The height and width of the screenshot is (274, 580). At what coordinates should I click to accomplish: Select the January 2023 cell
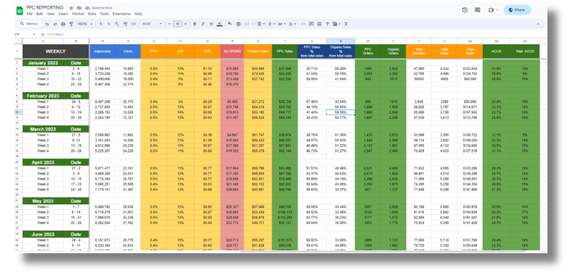coord(42,63)
